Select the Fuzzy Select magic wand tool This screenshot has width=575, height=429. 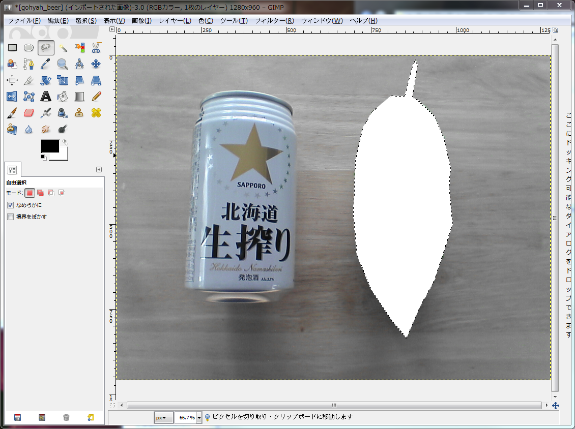[x=63, y=48]
